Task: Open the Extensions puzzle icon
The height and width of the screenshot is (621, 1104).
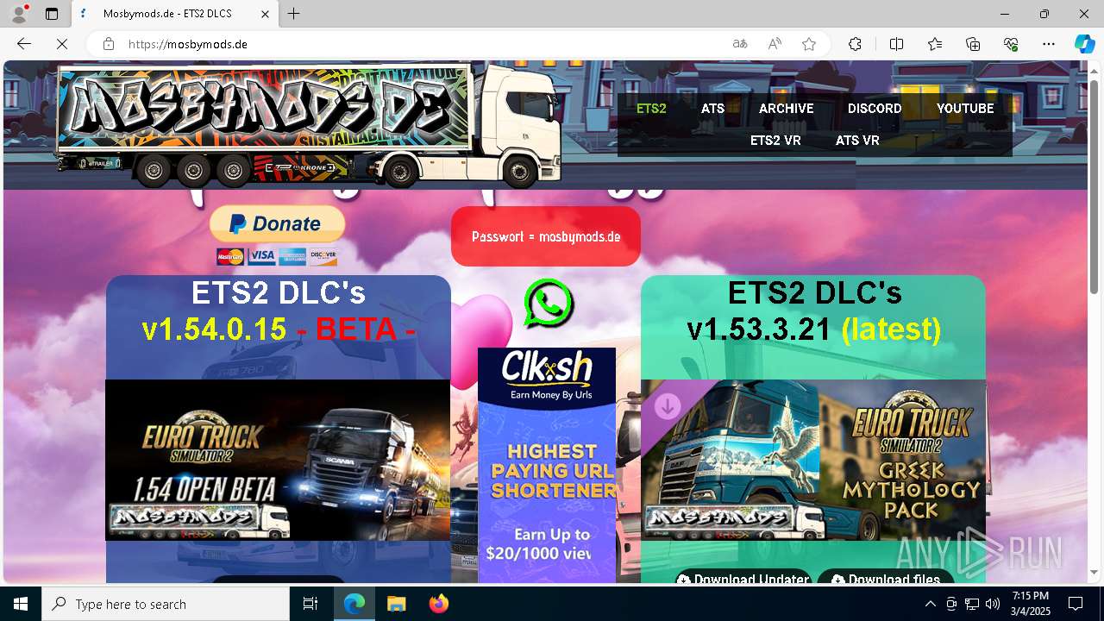Action: pos(855,44)
